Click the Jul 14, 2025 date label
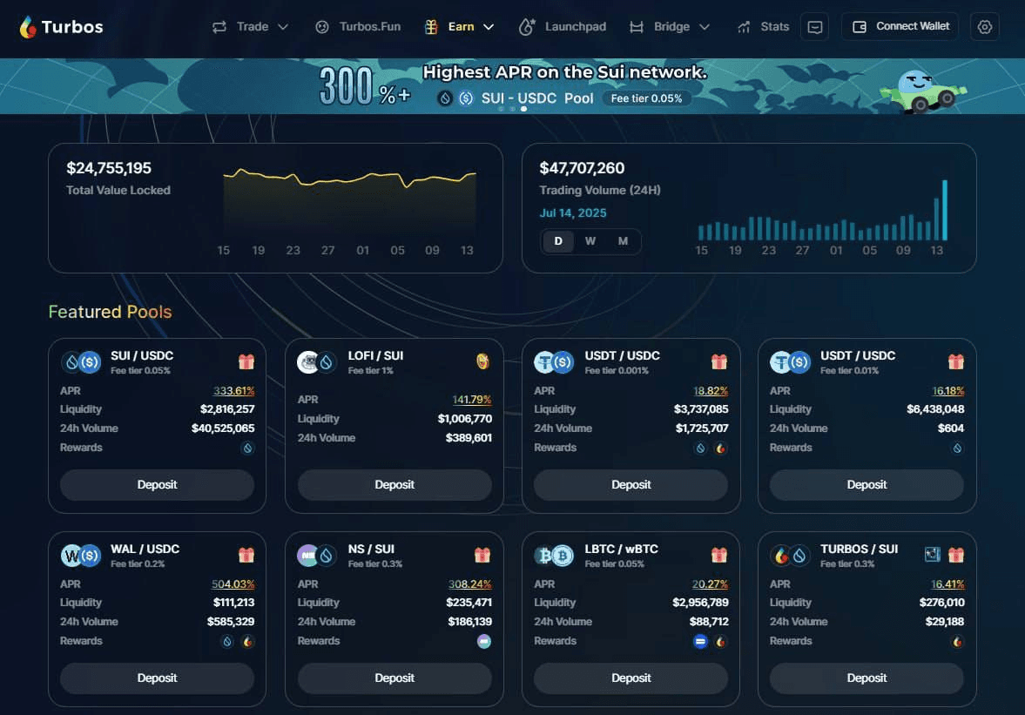Viewport: 1025px width, 715px height. coord(573,213)
